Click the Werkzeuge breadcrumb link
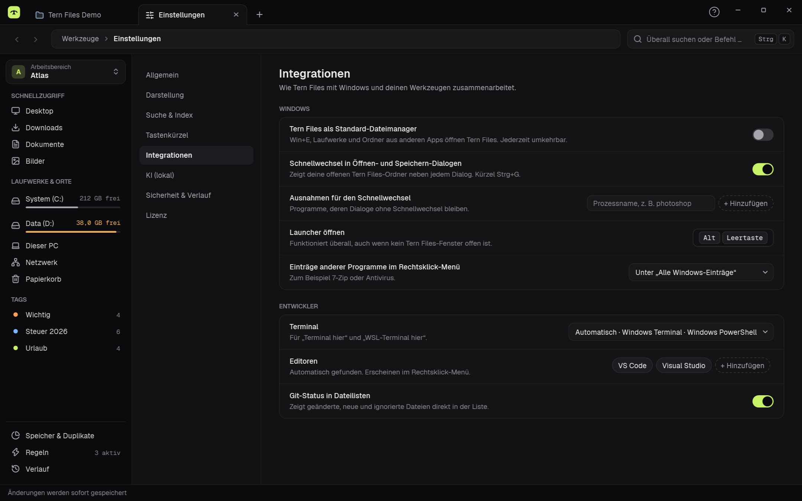The height and width of the screenshot is (501, 802). click(x=80, y=39)
